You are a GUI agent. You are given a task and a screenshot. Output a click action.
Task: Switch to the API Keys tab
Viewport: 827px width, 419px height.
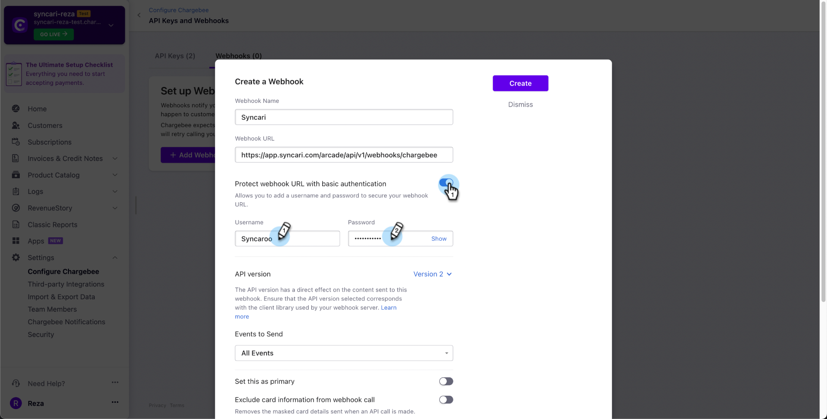tap(175, 56)
